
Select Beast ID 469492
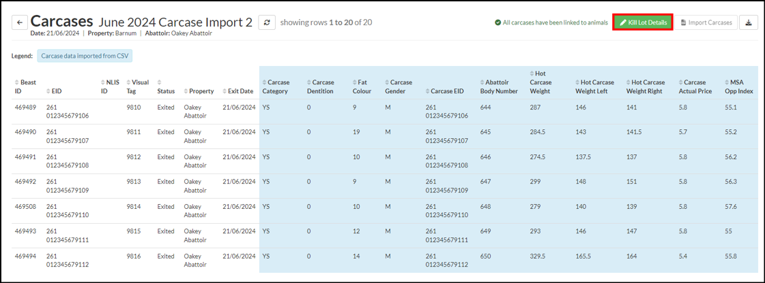pyautogui.click(x=25, y=182)
